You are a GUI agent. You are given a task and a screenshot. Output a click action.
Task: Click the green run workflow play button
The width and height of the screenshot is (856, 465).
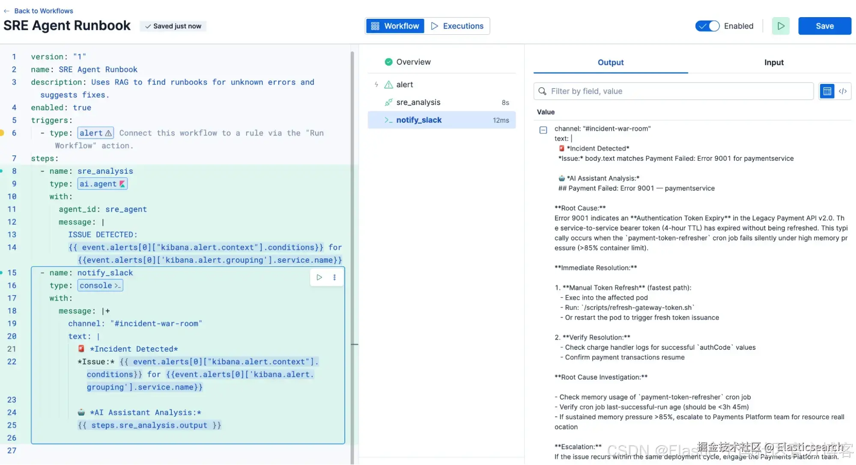click(780, 26)
